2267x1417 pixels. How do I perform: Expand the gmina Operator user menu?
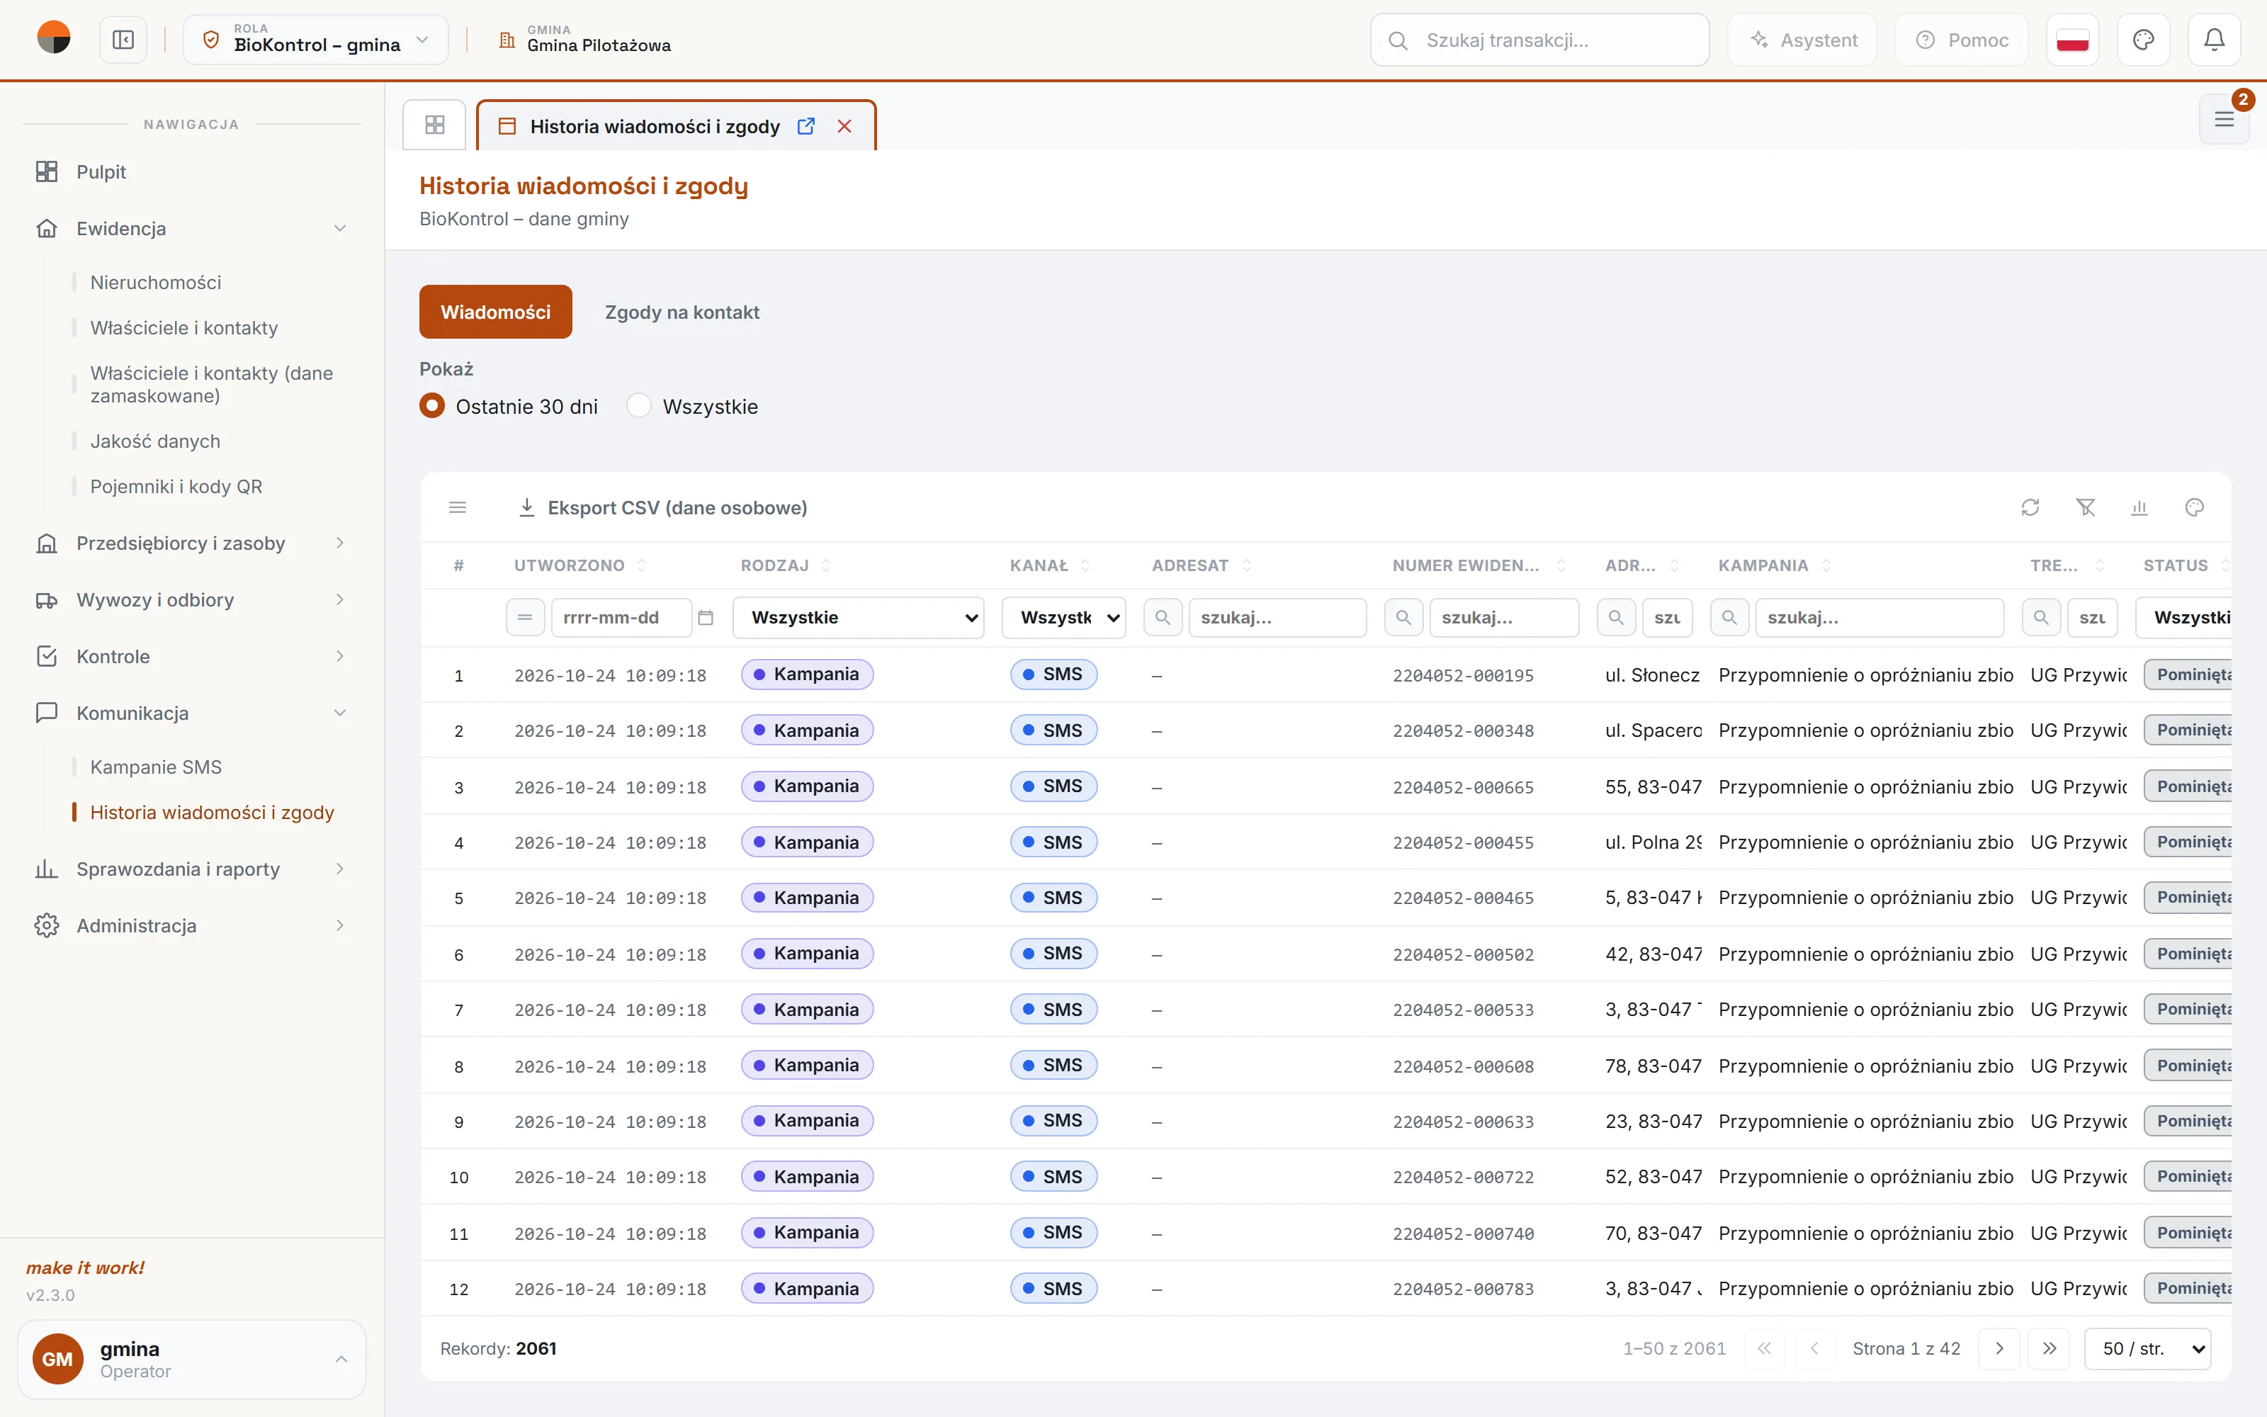(x=192, y=1359)
